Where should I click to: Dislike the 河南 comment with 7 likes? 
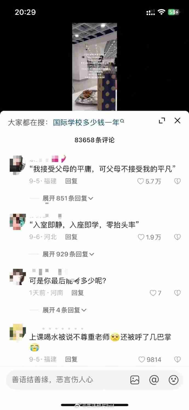(177, 293)
